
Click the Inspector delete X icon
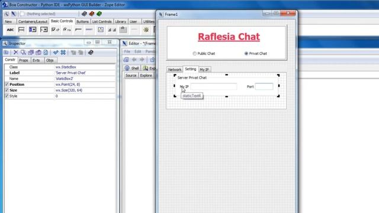coord(16,53)
